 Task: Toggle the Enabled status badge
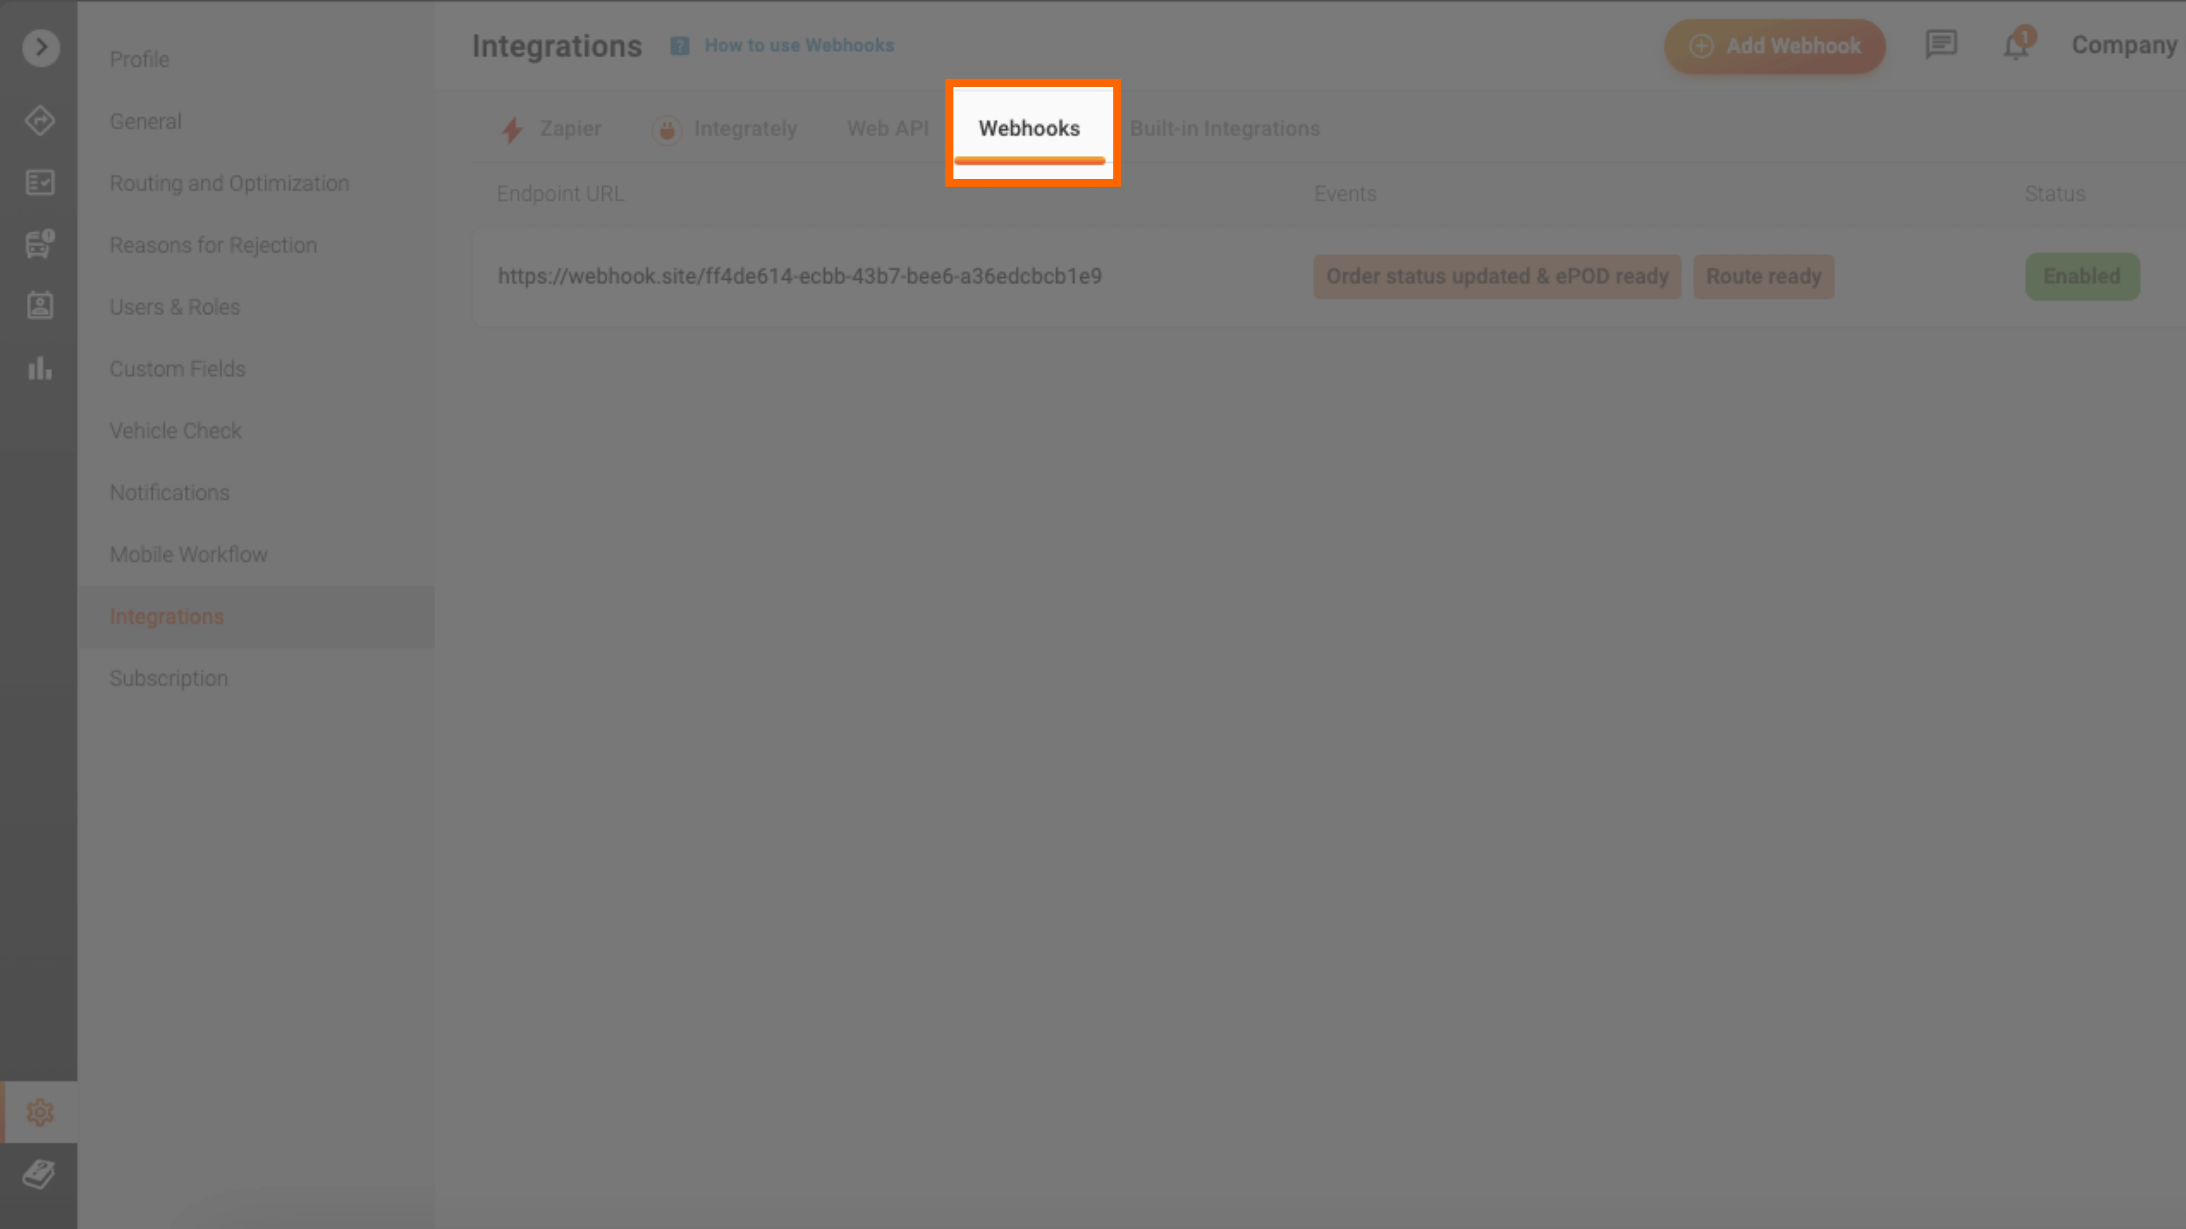click(x=2083, y=276)
